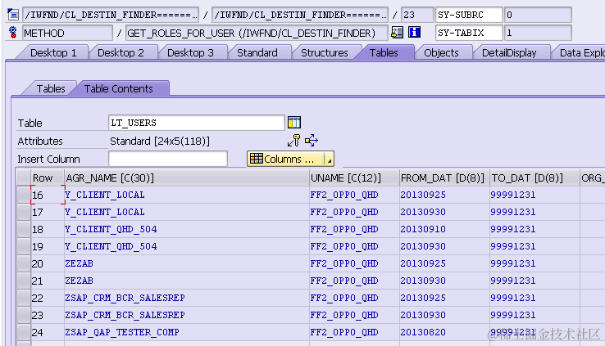
Task: Select row 24 using its row selector
Action: 24,332
